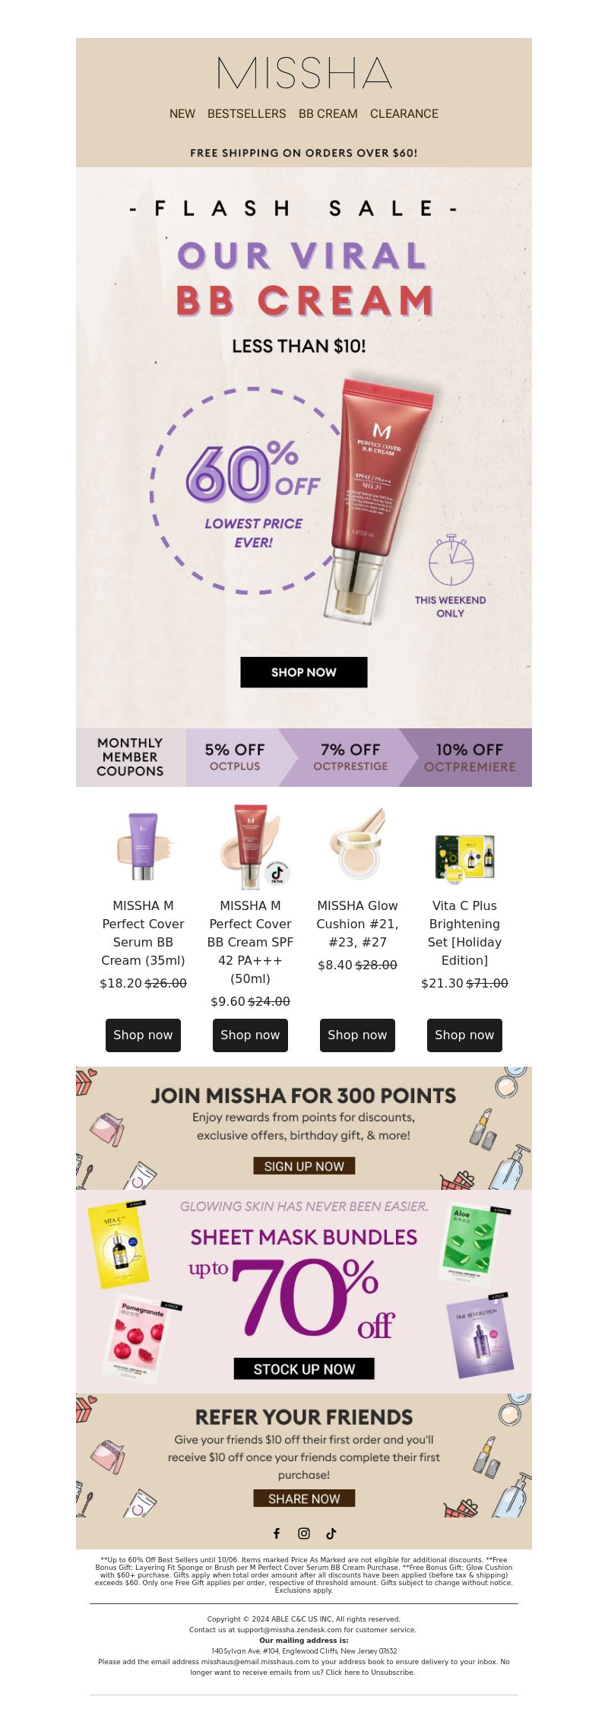Image resolution: width=608 pixels, height=1725 pixels.
Task: Open the NEW menu link
Action: coord(182,113)
